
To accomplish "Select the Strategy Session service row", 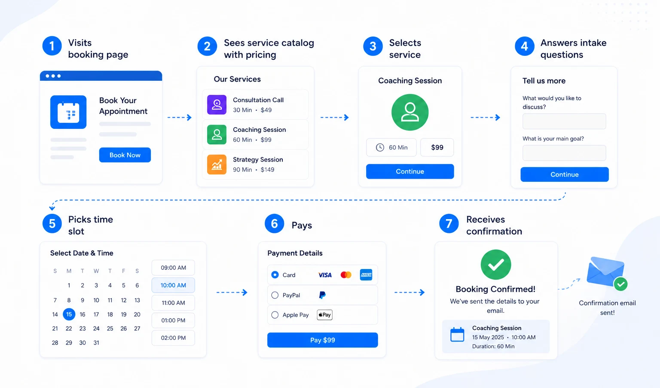I will click(255, 165).
